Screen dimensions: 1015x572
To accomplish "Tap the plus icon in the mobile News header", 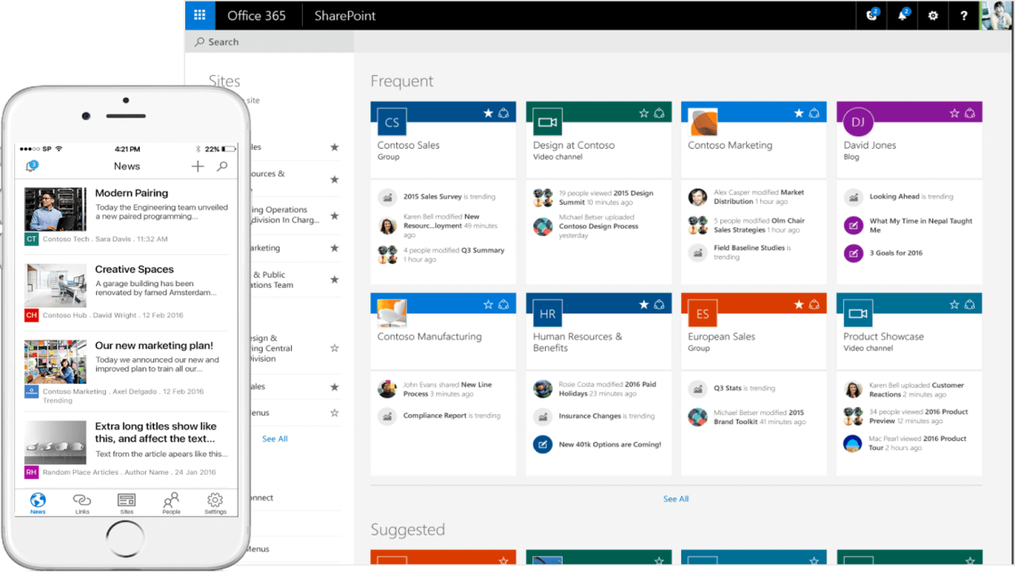I will coord(198,166).
